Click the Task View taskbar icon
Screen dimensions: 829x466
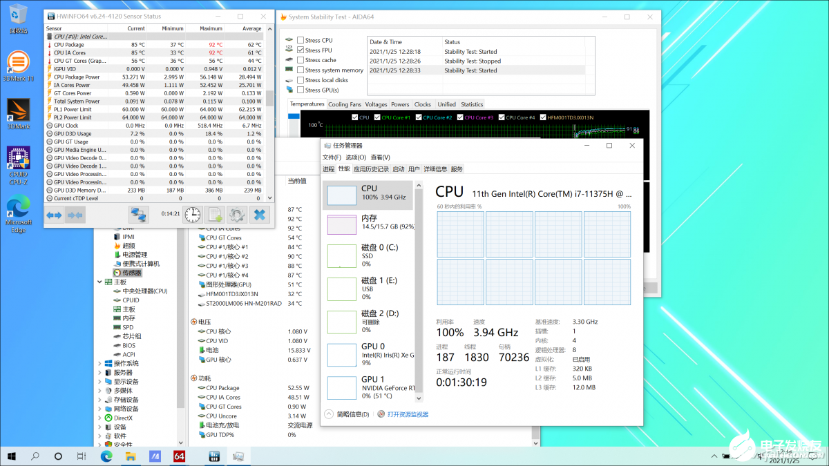pyautogui.click(x=82, y=456)
